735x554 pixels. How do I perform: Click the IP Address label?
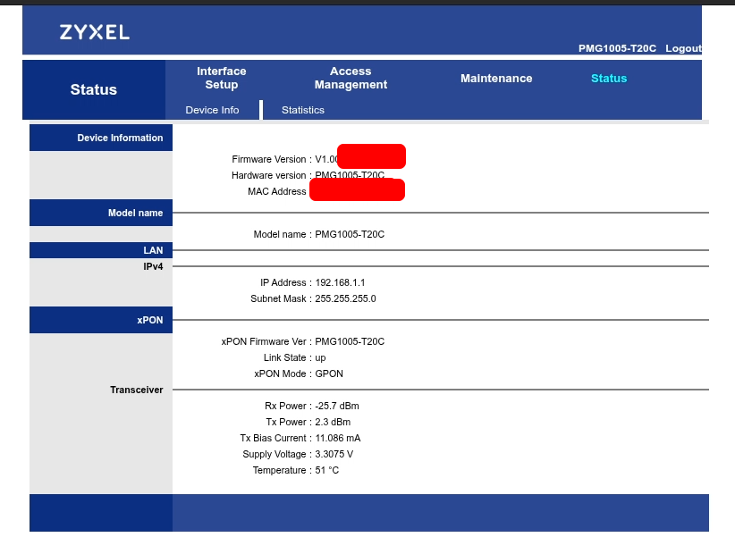pyautogui.click(x=283, y=282)
